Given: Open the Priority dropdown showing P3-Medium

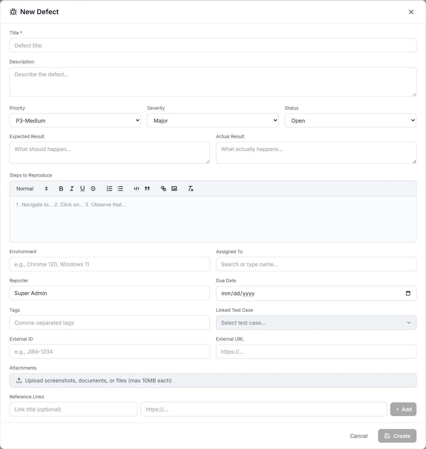Looking at the screenshot, I should tap(75, 121).
